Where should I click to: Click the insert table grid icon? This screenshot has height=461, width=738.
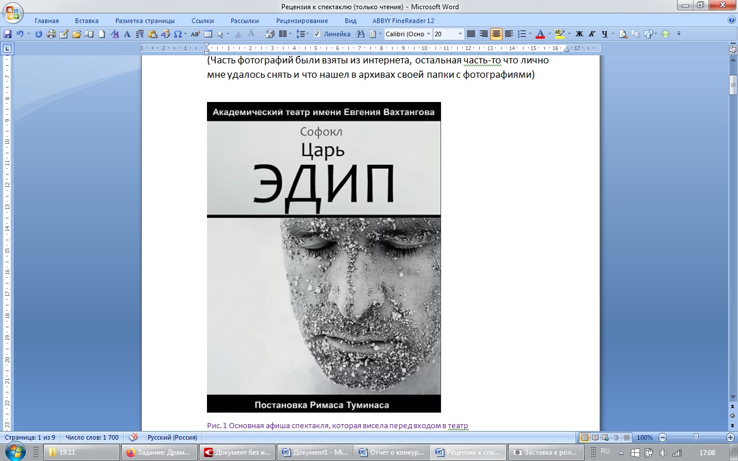point(208,34)
